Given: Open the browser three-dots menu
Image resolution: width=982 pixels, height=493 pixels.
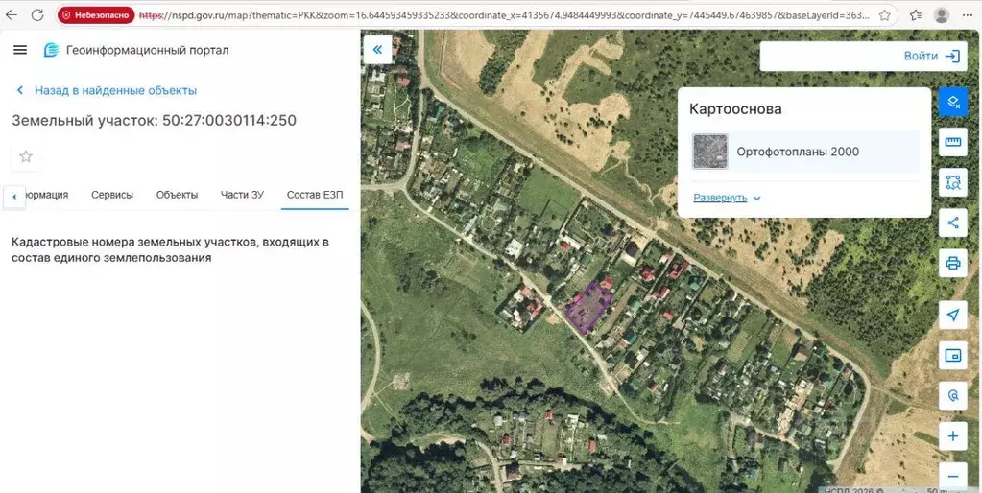Looking at the screenshot, I should [x=967, y=15].
